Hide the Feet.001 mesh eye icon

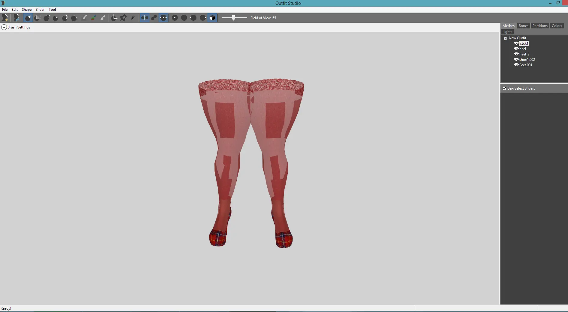[x=516, y=65]
